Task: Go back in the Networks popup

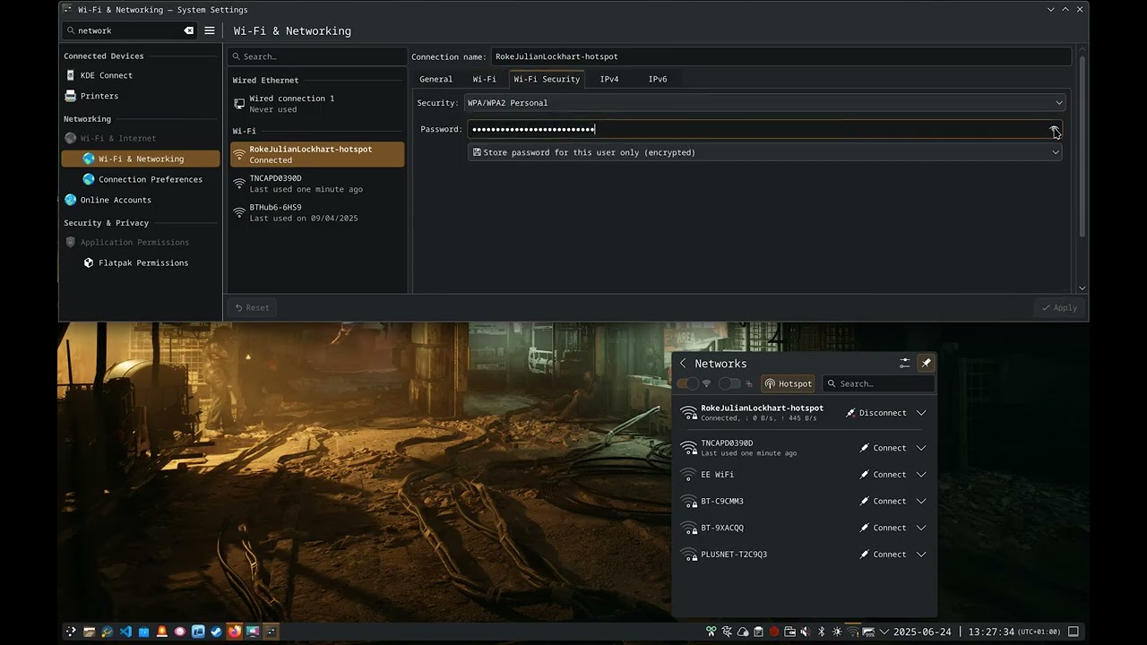Action: (683, 364)
